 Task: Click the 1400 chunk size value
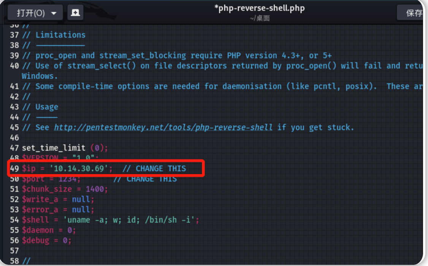(x=95, y=189)
